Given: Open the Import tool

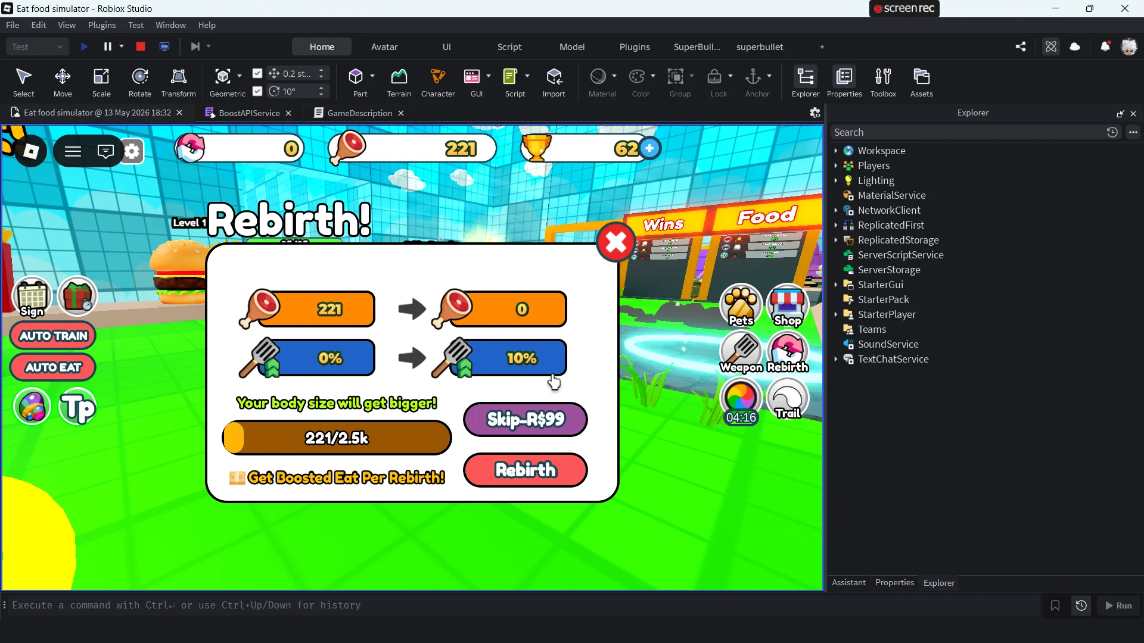Looking at the screenshot, I should point(554,82).
